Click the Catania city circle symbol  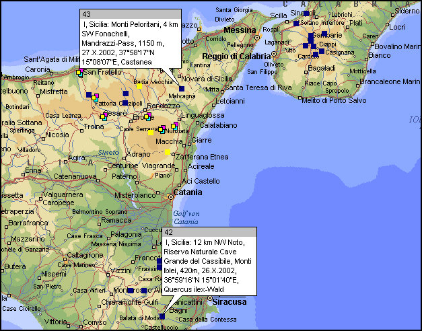coord(170,196)
